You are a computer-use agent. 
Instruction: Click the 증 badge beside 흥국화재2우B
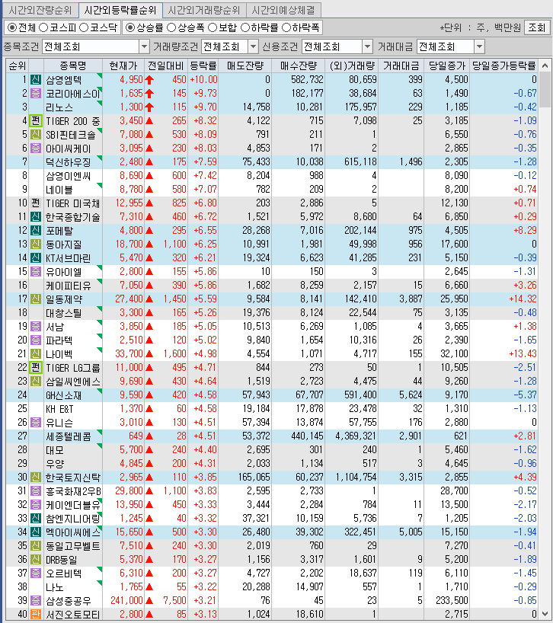click(36, 490)
